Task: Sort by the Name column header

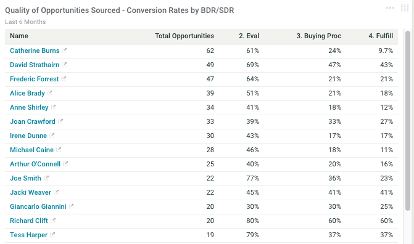Action: (x=19, y=36)
